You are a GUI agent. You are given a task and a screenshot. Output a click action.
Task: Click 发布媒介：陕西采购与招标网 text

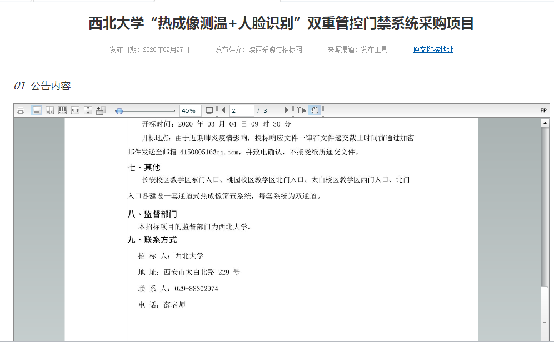pos(258,49)
